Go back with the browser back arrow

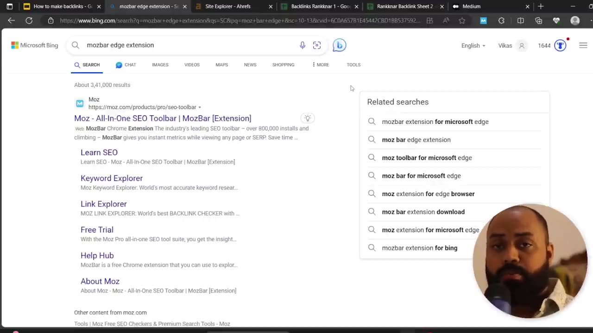[12, 20]
